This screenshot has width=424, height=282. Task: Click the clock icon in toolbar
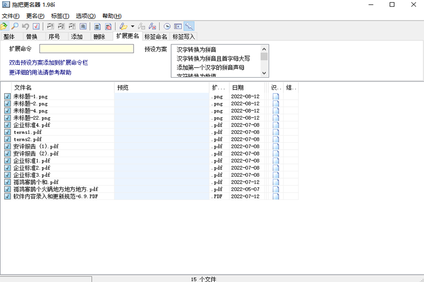(167, 26)
